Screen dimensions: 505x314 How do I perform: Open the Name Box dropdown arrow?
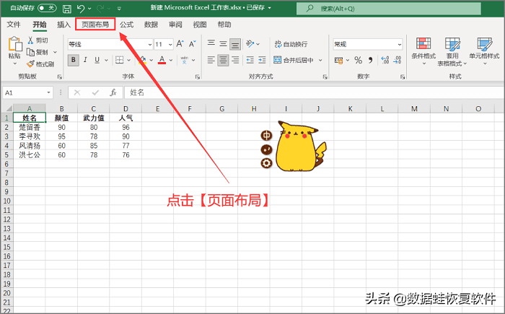[48, 93]
